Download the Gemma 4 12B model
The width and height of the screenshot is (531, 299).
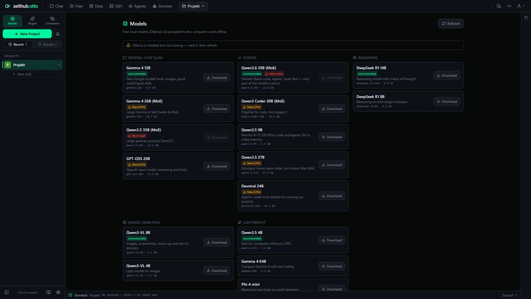(x=216, y=78)
